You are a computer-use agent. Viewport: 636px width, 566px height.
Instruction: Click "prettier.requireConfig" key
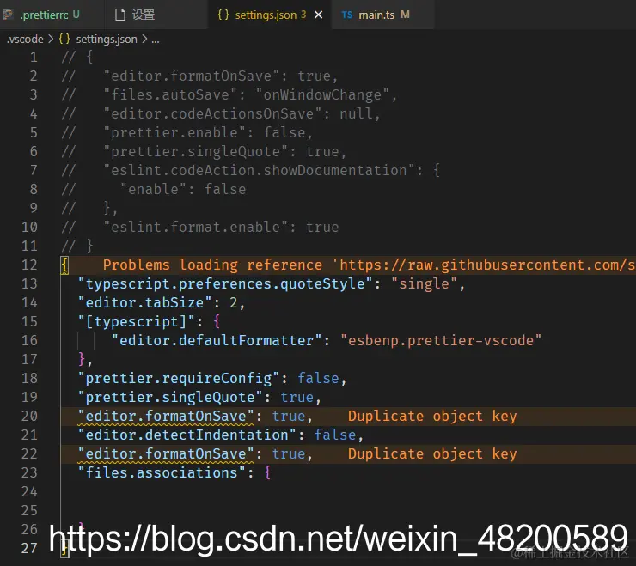179,378
